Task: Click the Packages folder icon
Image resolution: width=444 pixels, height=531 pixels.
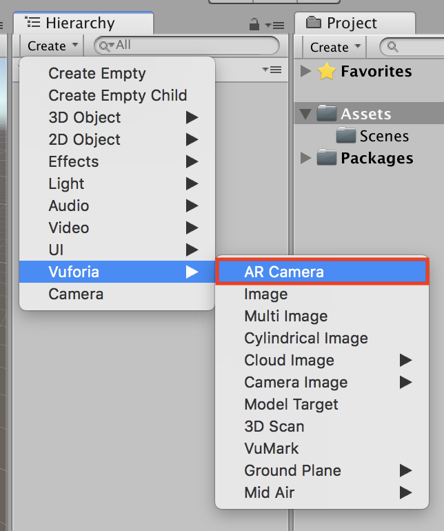Action: click(x=327, y=158)
